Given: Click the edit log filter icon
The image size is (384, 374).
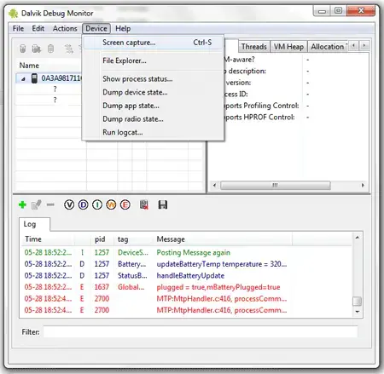Looking at the screenshot, I should click(36, 204).
